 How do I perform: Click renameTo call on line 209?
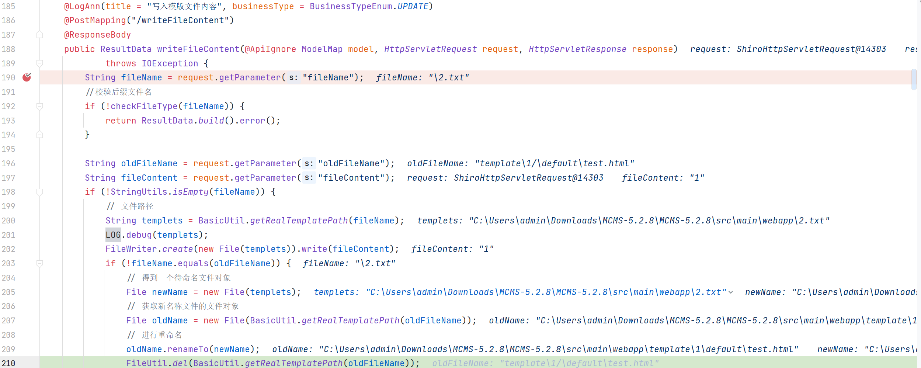pyautogui.click(x=188, y=349)
